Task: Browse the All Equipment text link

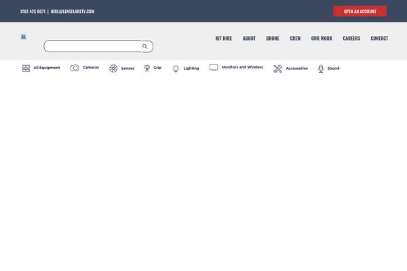Action: coord(47,68)
